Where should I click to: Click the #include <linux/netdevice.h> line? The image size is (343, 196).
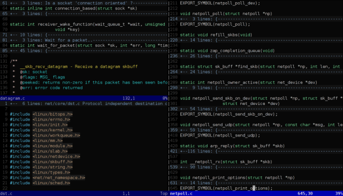pos(45,156)
